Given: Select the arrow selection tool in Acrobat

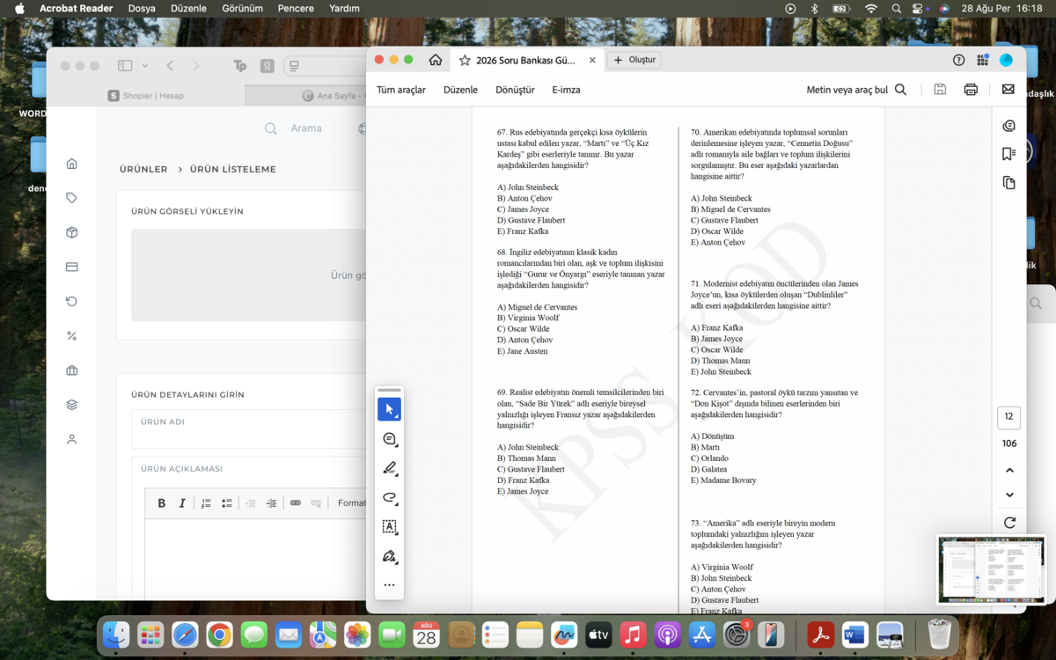Looking at the screenshot, I should pos(389,409).
